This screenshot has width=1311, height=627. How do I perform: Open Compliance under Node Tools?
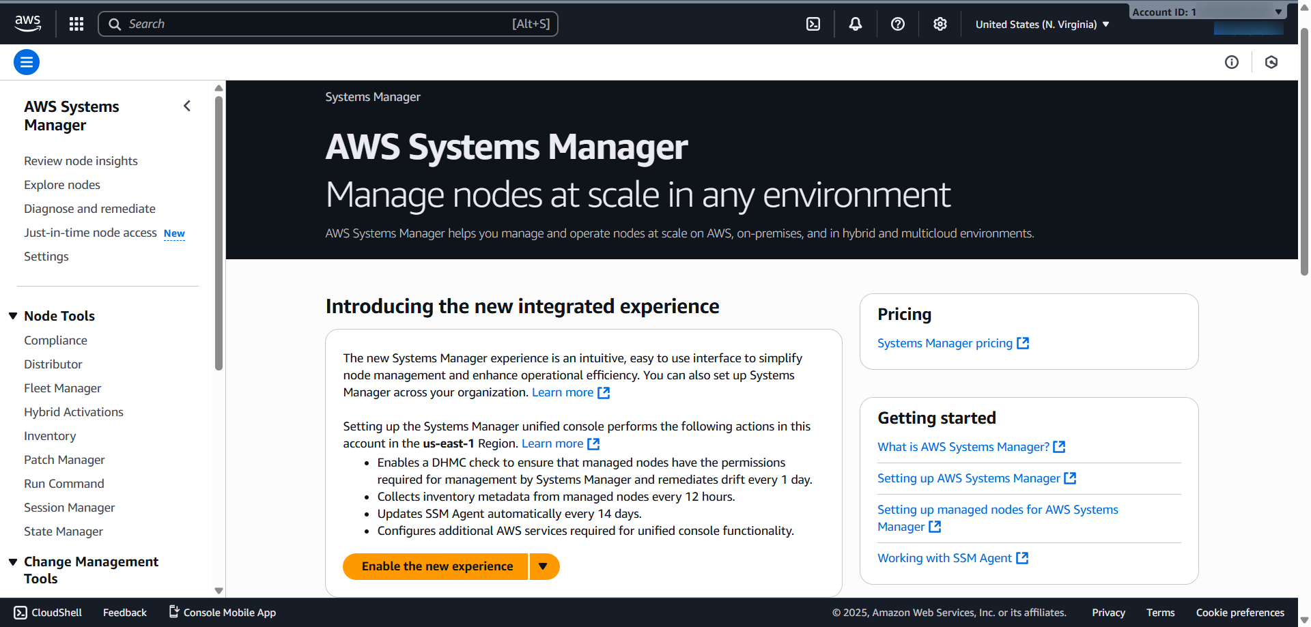(x=55, y=340)
